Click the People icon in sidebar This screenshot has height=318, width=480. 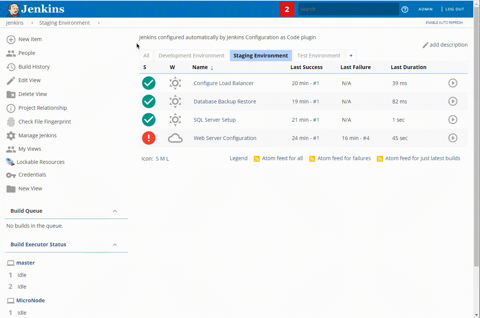pyautogui.click(x=11, y=53)
